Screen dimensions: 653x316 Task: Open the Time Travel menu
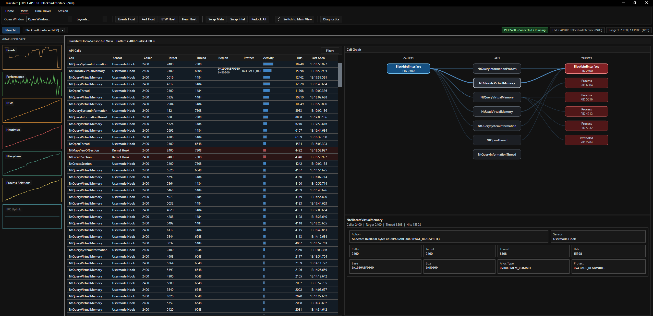tap(43, 11)
